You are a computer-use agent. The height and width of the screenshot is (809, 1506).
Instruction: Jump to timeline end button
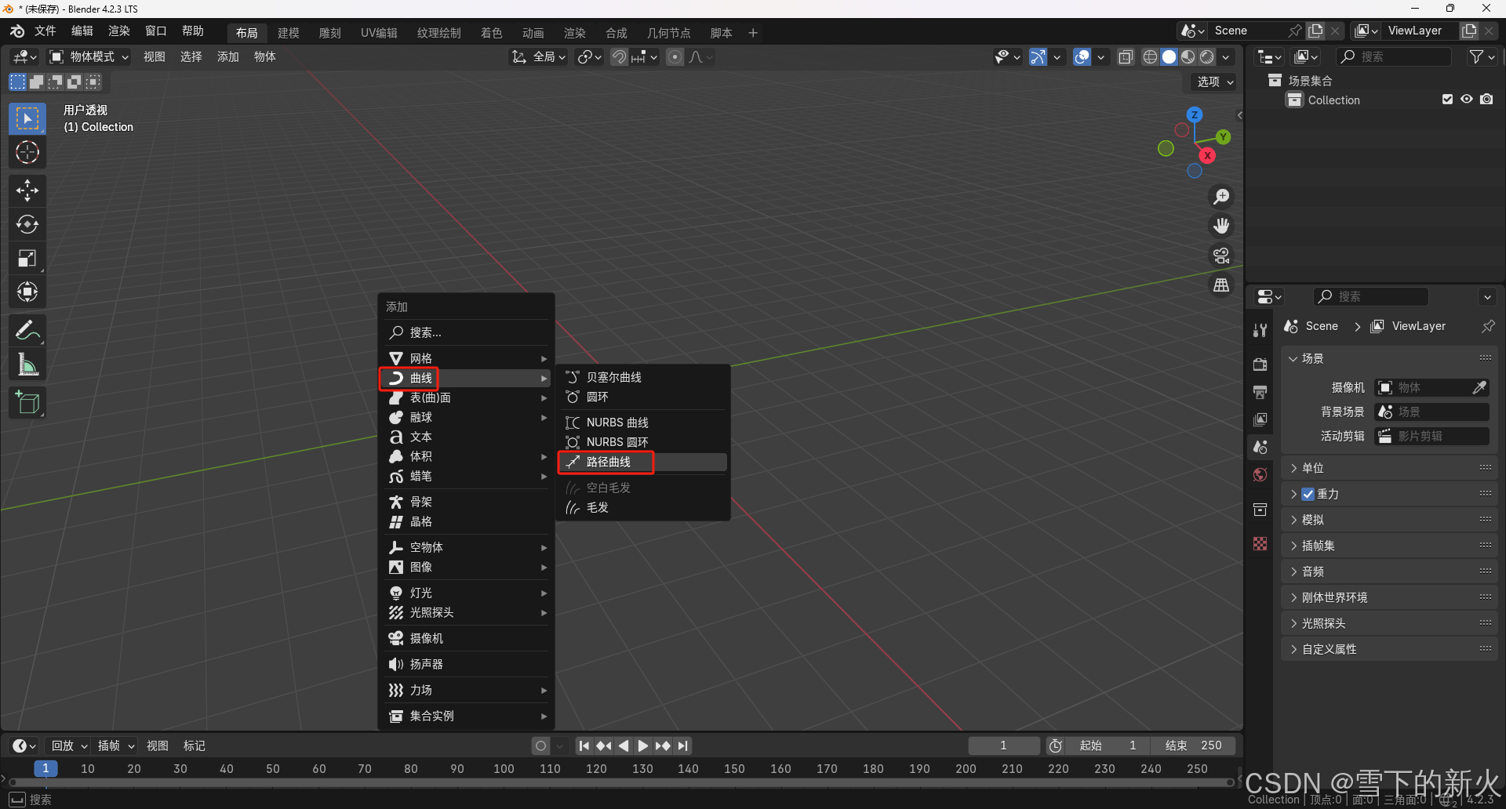683,746
